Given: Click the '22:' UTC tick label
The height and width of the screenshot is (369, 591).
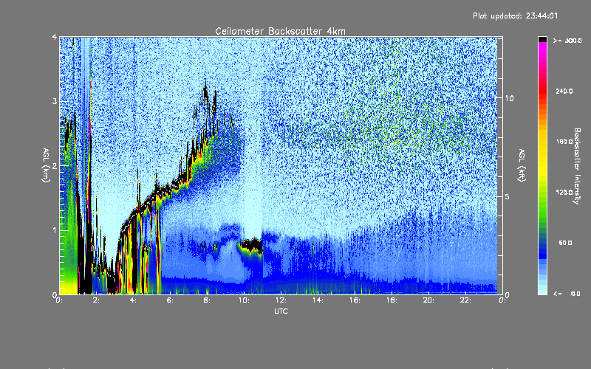Looking at the screenshot, I should point(465,300).
